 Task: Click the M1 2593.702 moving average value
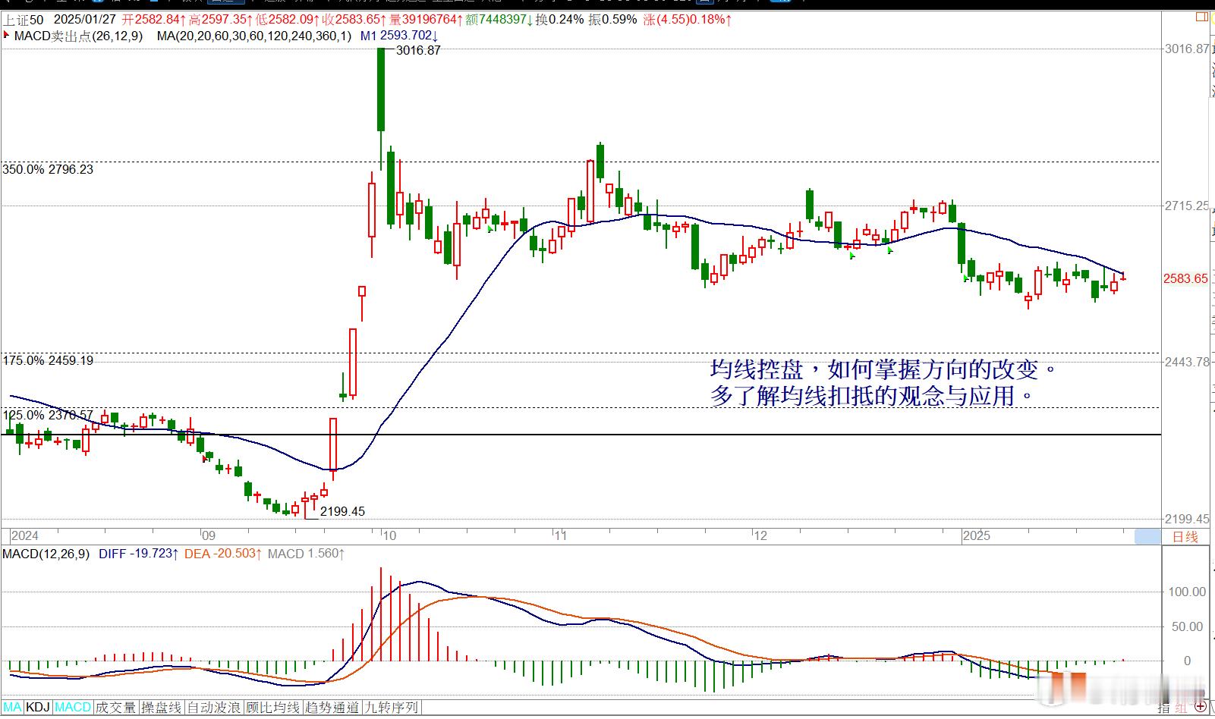[399, 36]
